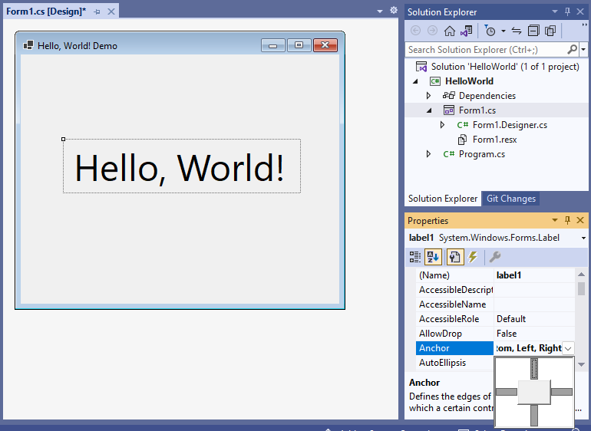
Task: Focus the Search Solution Explorer input field
Action: pos(486,50)
